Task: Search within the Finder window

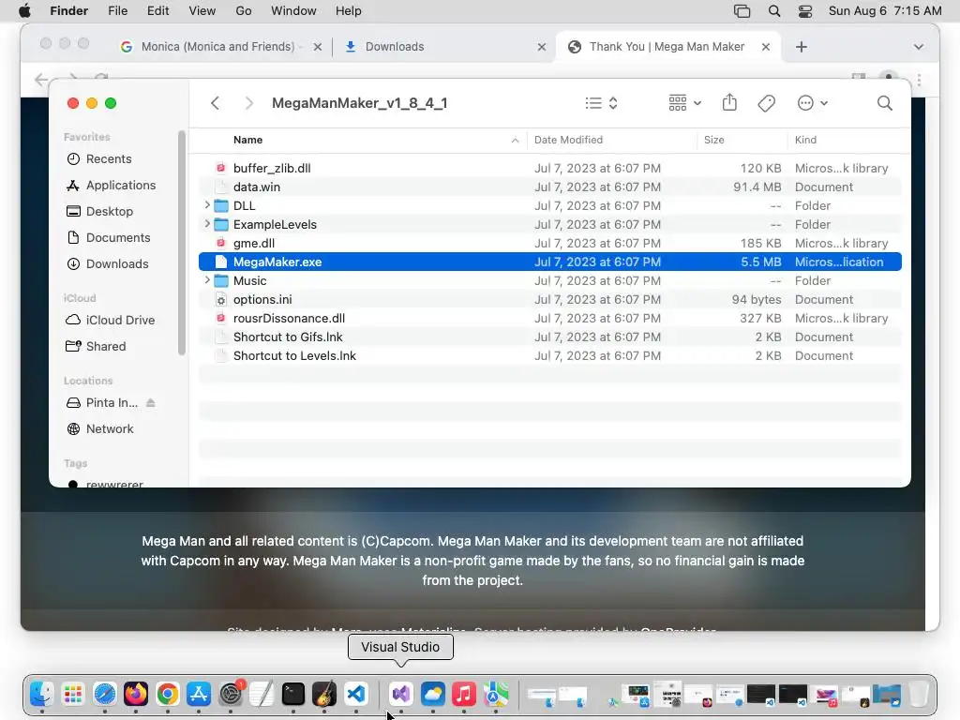Action: click(884, 103)
